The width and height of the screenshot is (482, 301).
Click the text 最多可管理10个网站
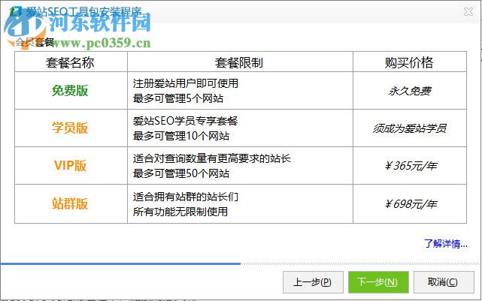tap(181, 136)
